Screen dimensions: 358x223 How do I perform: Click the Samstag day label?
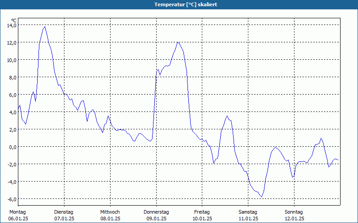tap(248, 212)
